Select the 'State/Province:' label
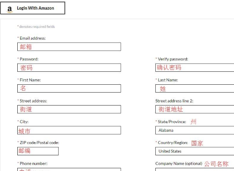This screenshot has width=234, height=171. [172, 122]
